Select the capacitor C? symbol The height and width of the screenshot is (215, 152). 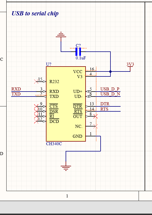pyautogui.click(x=78, y=52)
